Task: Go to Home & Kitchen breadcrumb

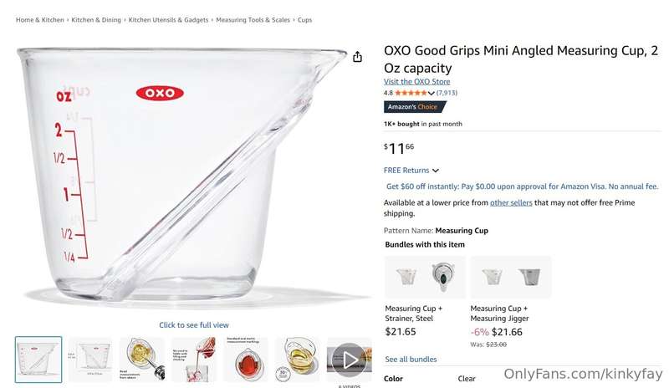Action: 39,20
